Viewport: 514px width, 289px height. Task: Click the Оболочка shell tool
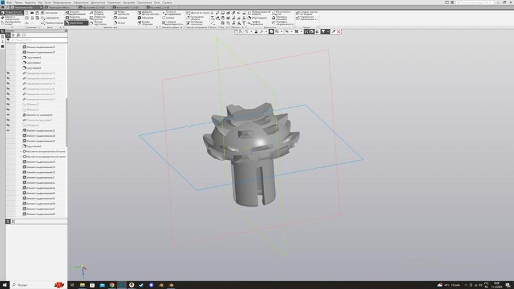tap(146, 18)
